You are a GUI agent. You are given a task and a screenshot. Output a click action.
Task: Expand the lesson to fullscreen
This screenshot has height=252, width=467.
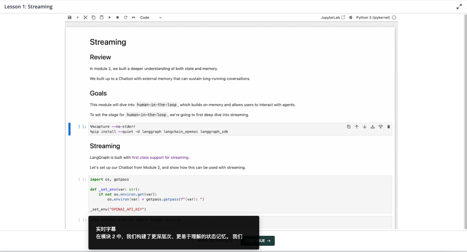tap(459, 7)
